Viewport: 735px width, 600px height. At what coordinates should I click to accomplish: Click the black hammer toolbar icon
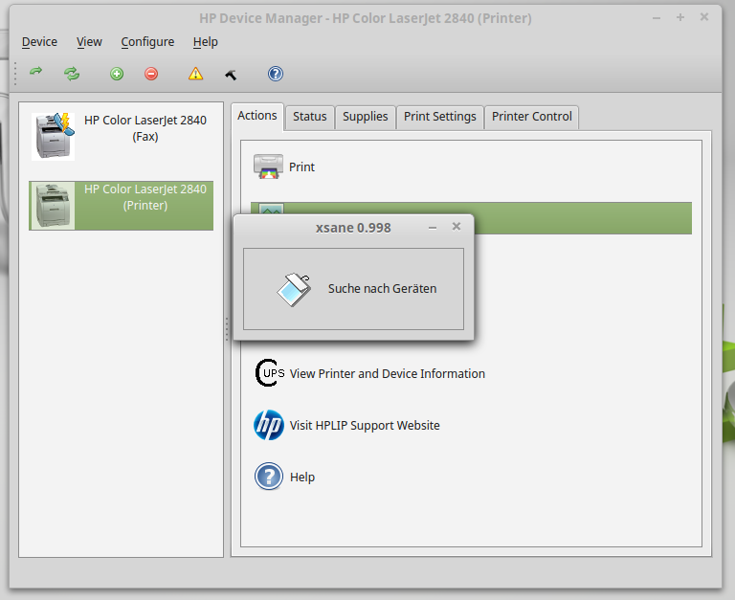point(231,75)
